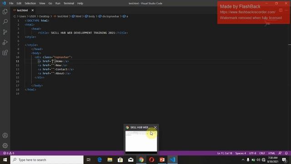Click the About text on line 14
291x164 pixels.
[x=60, y=73]
